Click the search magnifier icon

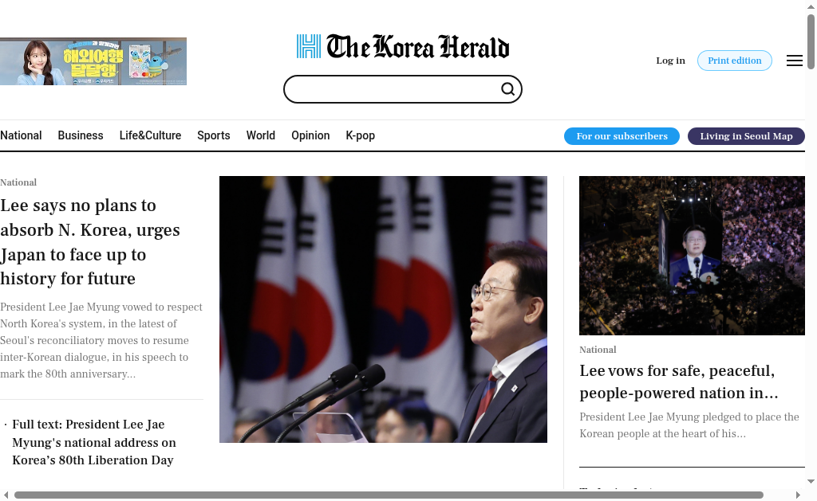[x=507, y=89]
